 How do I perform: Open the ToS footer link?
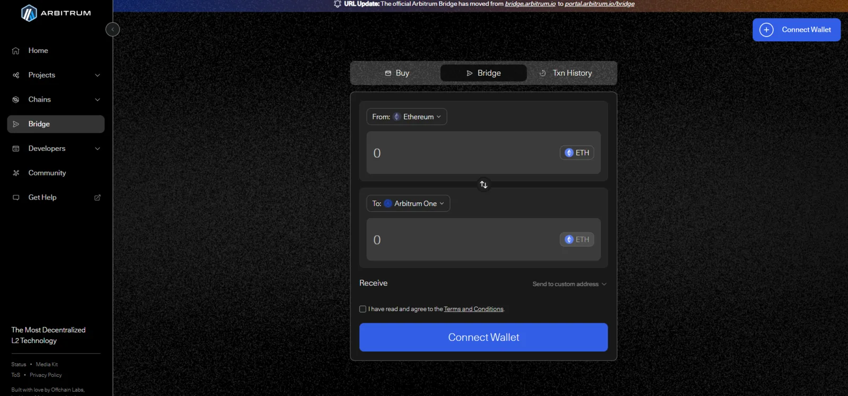[x=16, y=375]
